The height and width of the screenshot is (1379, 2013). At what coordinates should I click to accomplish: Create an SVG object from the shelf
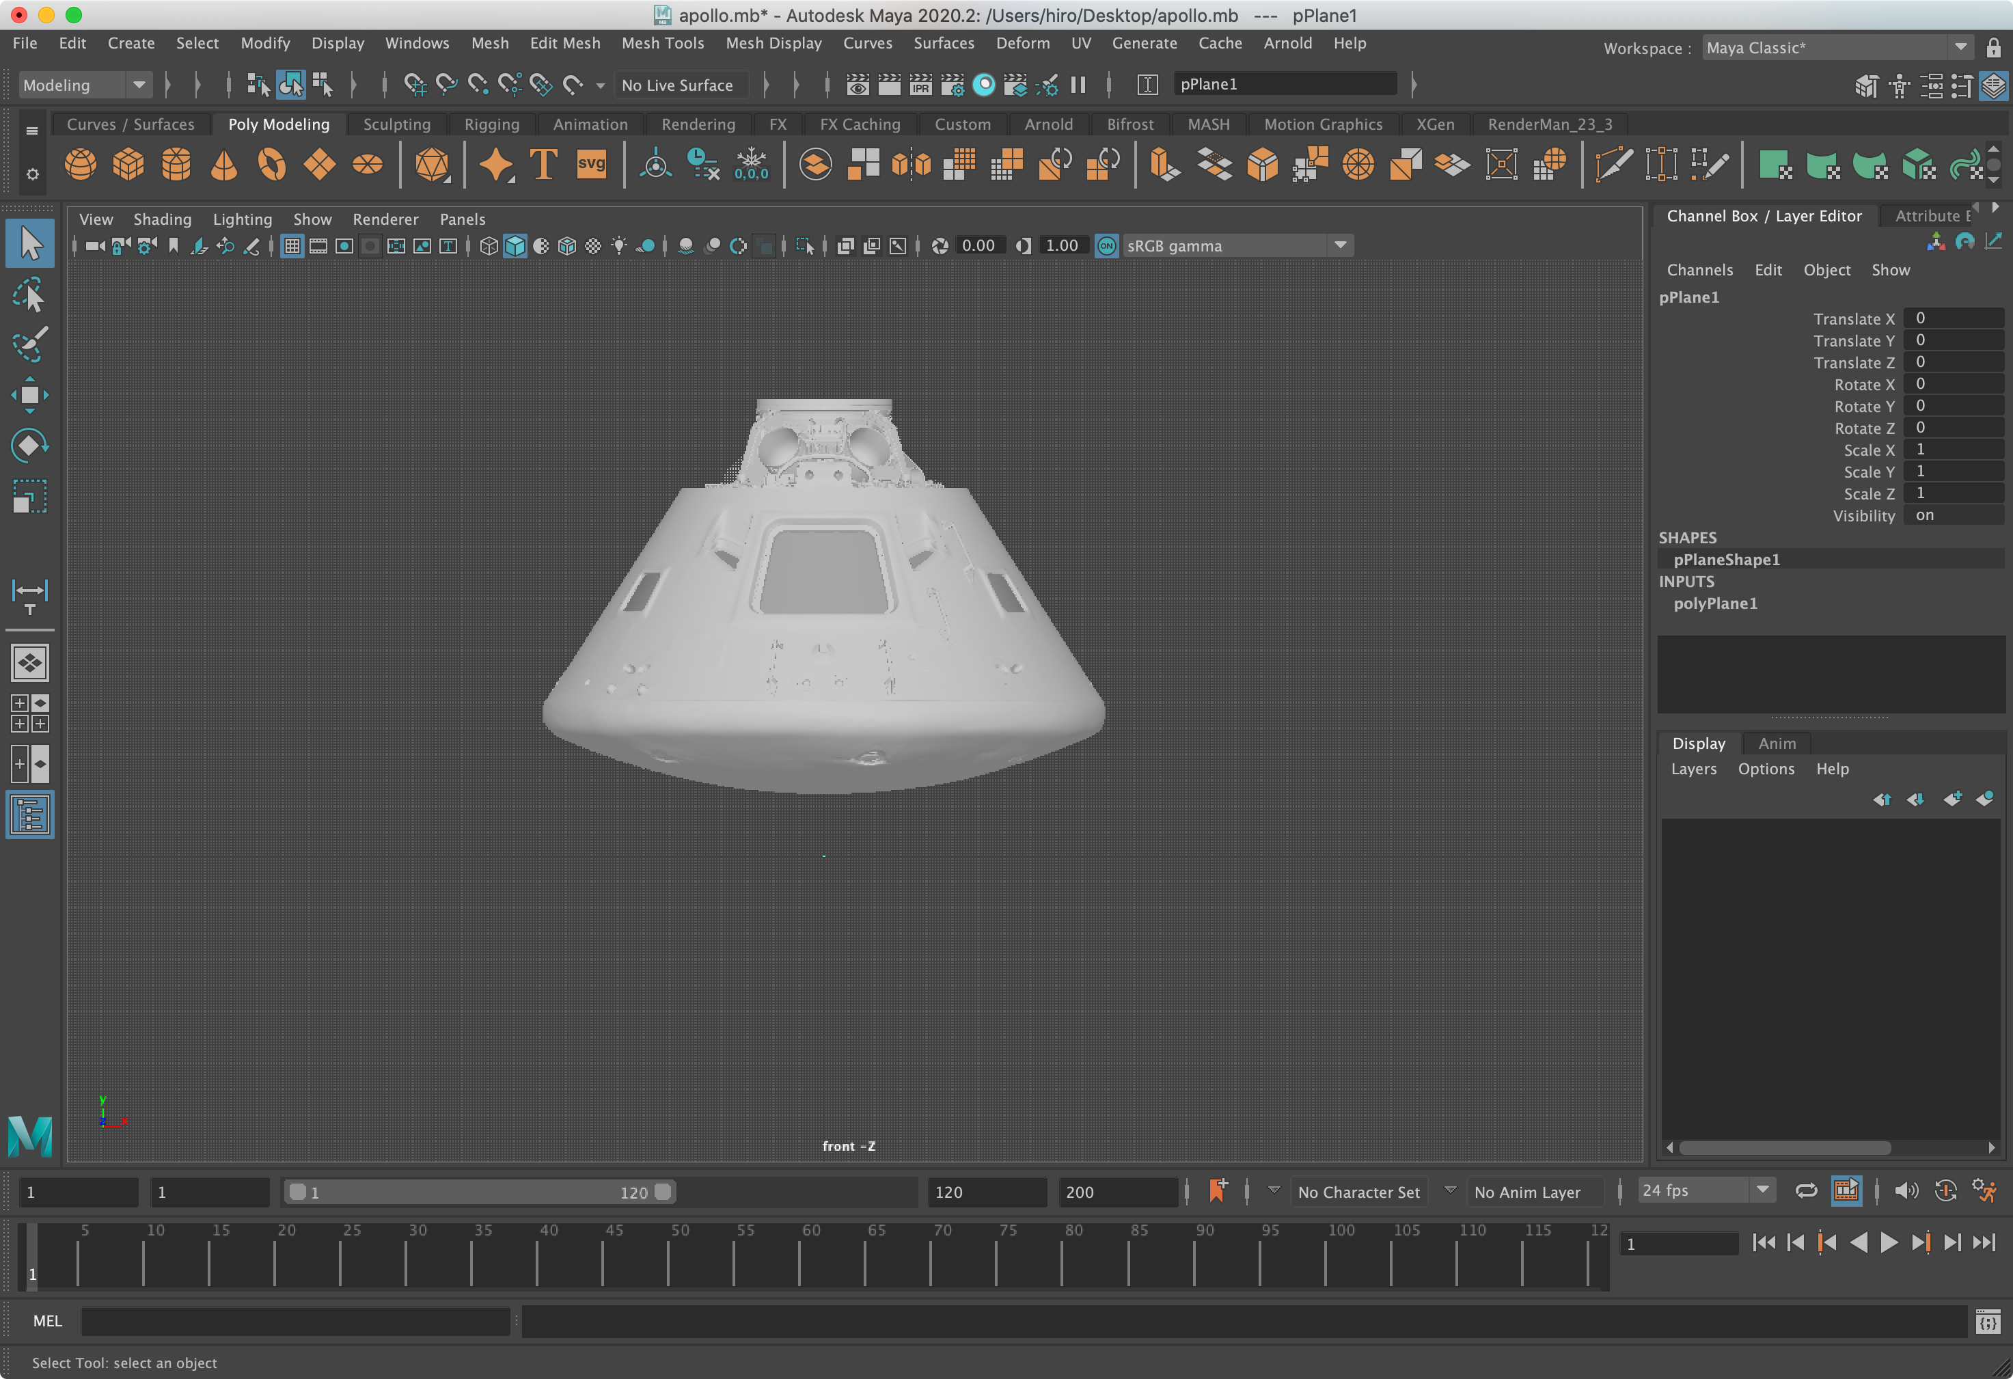pos(592,165)
